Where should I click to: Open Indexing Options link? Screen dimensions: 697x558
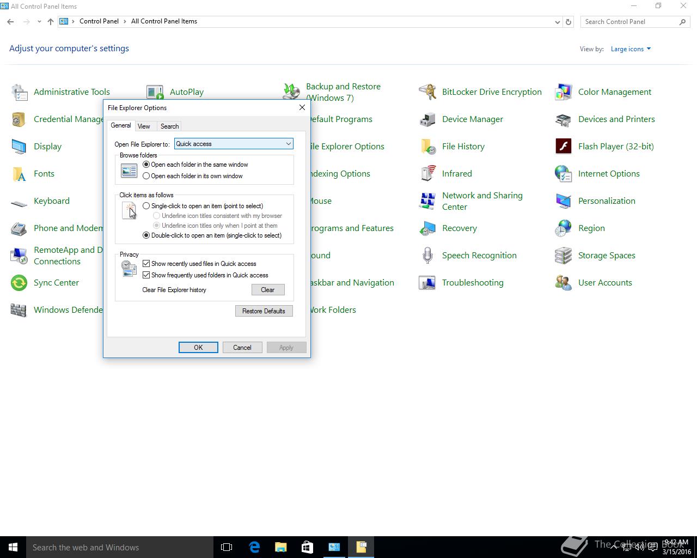pos(340,174)
